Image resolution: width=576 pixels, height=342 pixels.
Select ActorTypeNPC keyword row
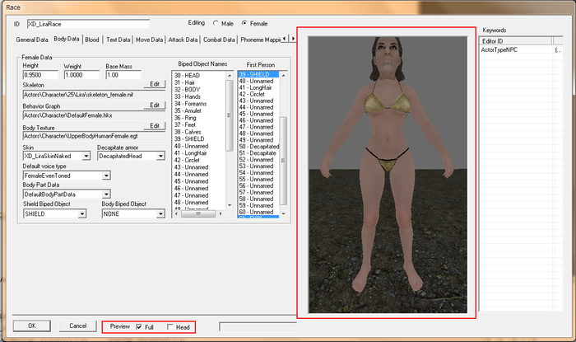(521, 49)
